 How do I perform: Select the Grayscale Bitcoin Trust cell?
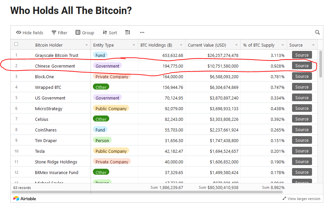coord(57,55)
